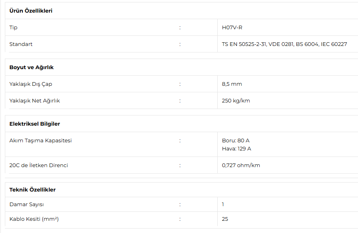This screenshot has height=233, width=358.
Task: Click the TS EN 50525-2-31 standards text
Action: point(284,44)
